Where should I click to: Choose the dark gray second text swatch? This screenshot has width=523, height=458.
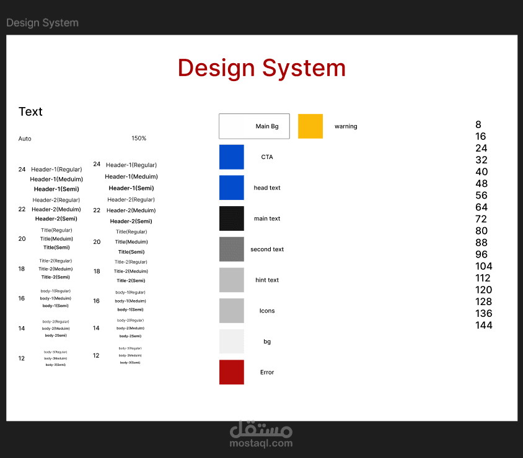[232, 249]
